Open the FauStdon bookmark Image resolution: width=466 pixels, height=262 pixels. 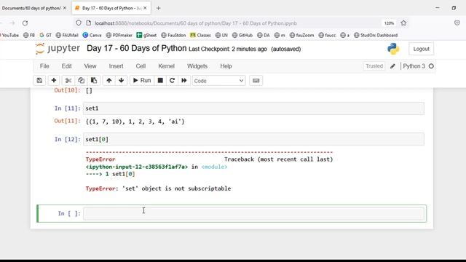173,35
